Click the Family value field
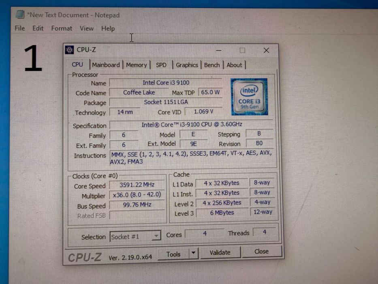378x284 pixels. click(124, 135)
